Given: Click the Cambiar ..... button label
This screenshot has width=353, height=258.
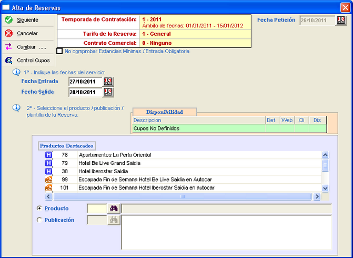Looking at the screenshot, I should 32,47.
